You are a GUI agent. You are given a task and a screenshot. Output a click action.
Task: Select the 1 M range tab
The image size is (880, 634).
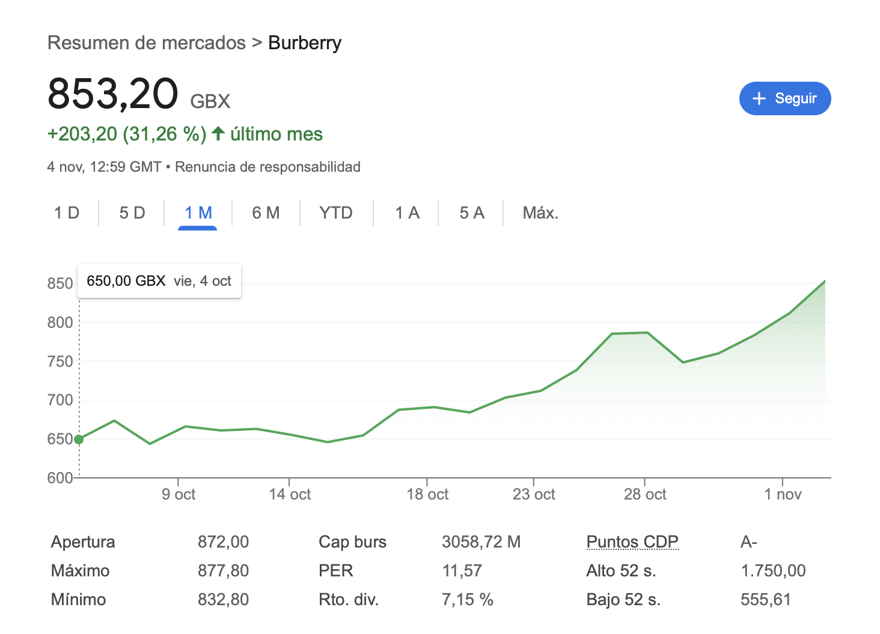tap(198, 213)
